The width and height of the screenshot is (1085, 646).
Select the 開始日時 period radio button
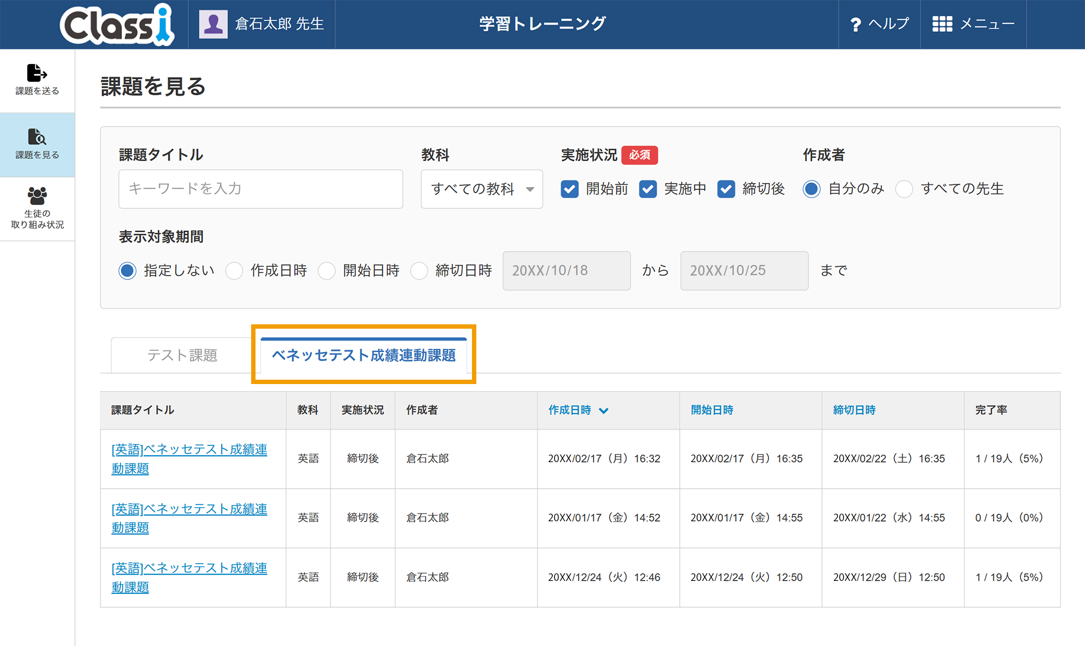[x=327, y=271]
